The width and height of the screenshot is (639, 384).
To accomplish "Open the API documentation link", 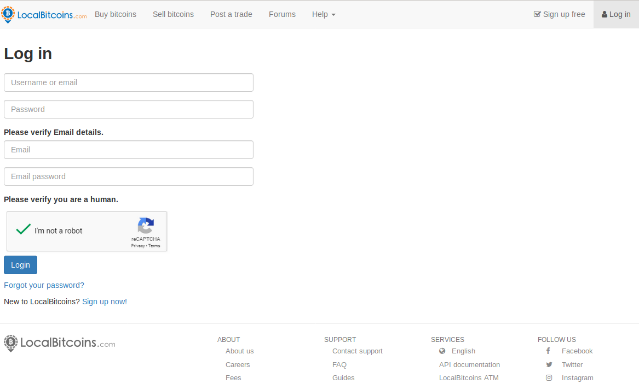I will pos(469,365).
